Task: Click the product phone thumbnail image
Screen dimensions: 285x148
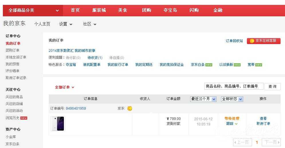Action: coord(58,124)
